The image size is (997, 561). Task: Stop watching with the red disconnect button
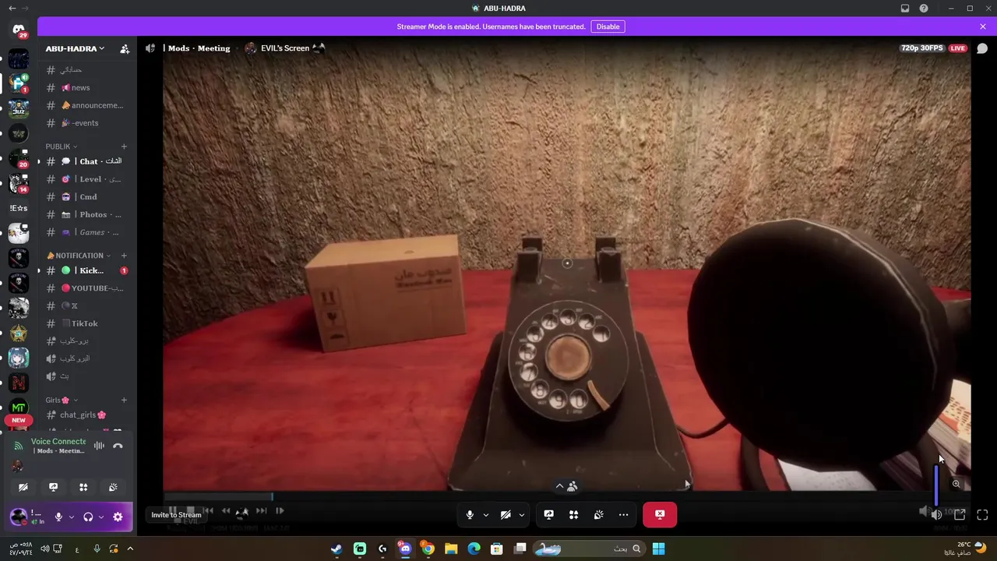click(660, 515)
